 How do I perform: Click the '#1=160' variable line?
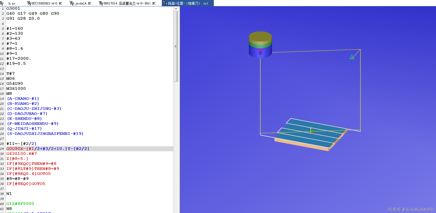click(x=15, y=28)
